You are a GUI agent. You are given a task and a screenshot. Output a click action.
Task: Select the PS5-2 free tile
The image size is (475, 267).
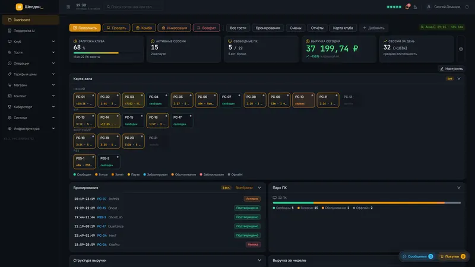pyautogui.click(x=109, y=161)
